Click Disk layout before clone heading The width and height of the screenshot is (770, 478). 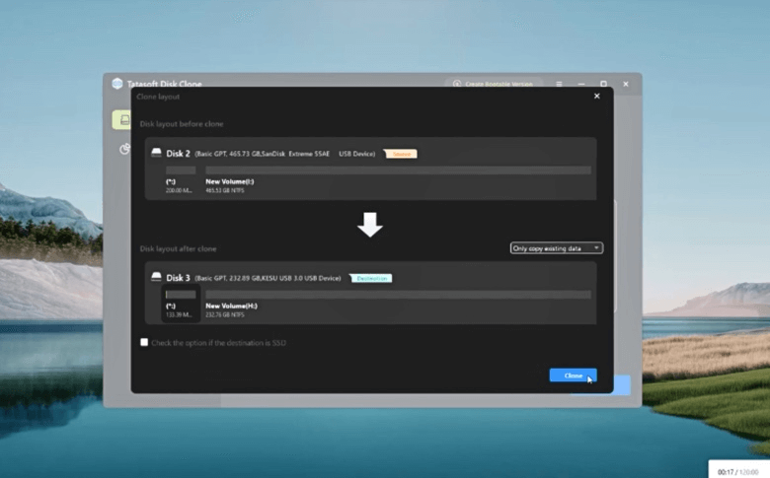tap(182, 124)
